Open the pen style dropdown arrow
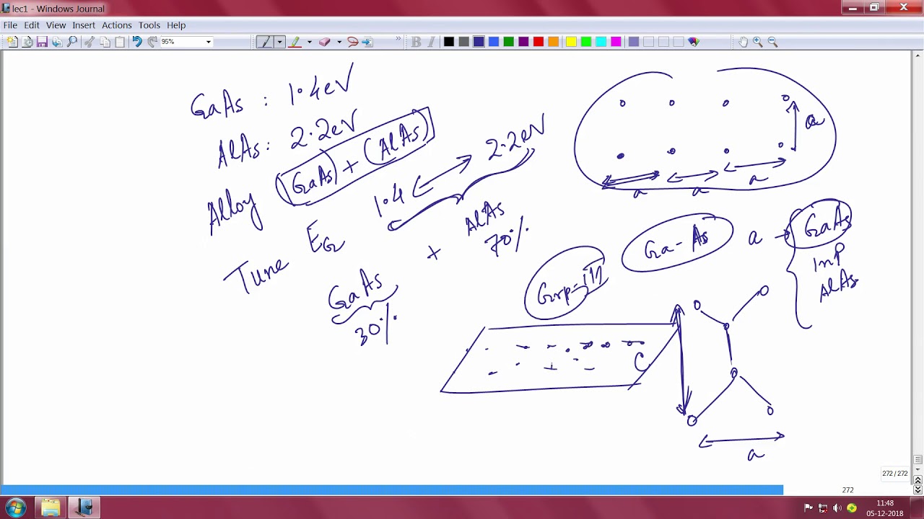 pyautogui.click(x=279, y=42)
